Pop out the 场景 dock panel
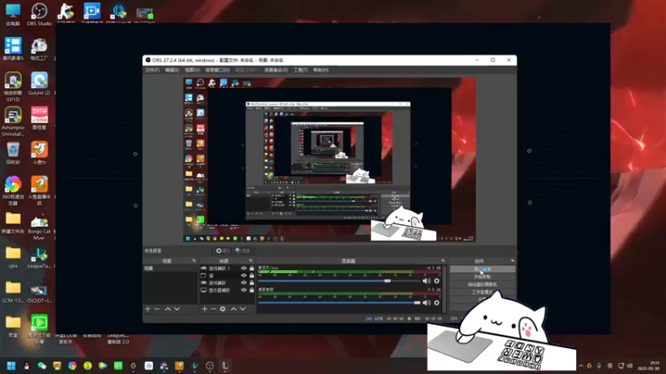 194,261
